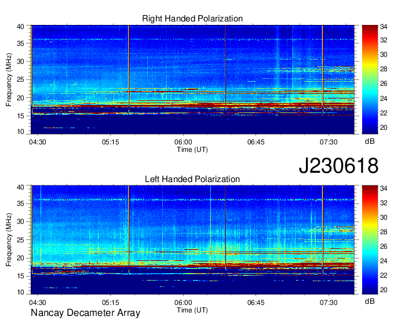
Task: Click the 25 frequency tick of the Right Handed plot
Action: point(20,79)
